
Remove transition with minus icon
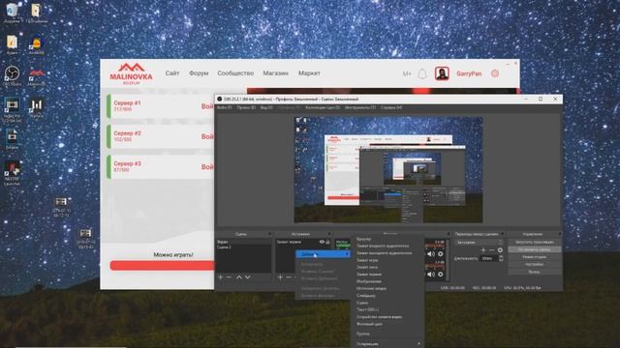click(x=492, y=250)
